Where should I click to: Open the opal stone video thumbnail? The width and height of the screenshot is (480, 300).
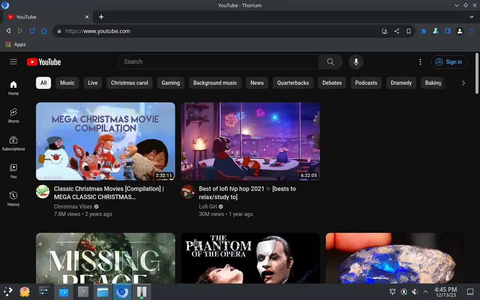[395, 258]
